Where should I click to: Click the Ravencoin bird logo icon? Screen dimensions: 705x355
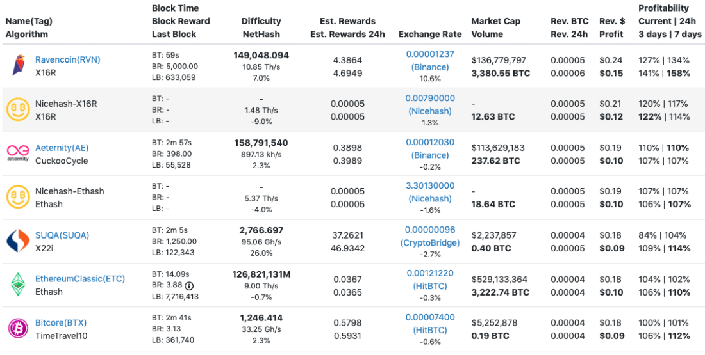(x=18, y=66)
